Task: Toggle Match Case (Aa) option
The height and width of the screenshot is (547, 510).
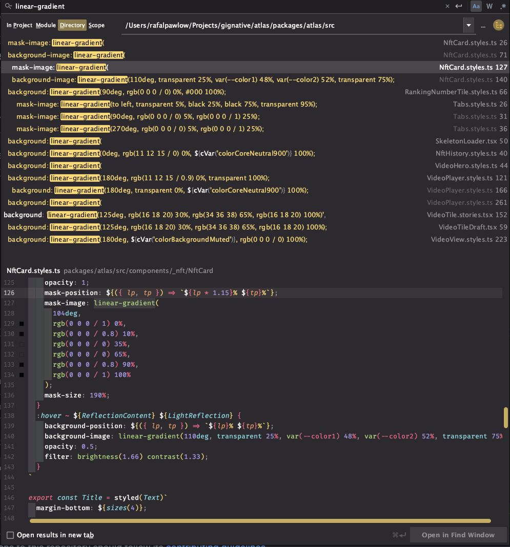Action: pos(476,6)
